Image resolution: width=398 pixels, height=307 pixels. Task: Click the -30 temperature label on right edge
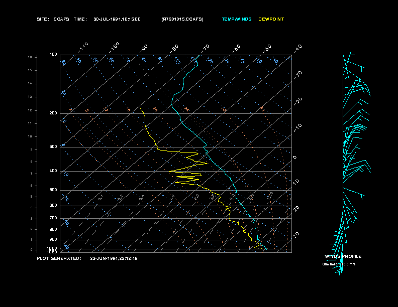coord(298,75)
